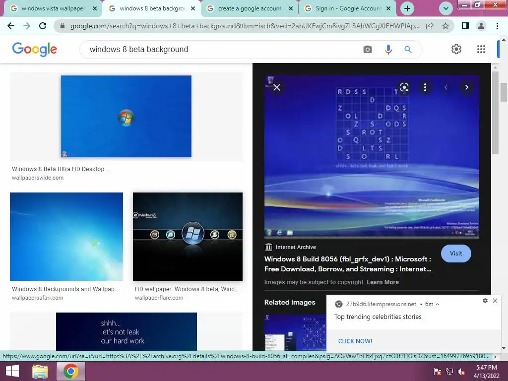
Task: Open the network tray icon
Action: coord(449,372)
